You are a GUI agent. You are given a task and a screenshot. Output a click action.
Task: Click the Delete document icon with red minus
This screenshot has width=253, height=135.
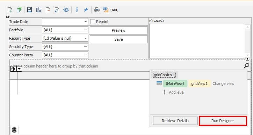click(48, 10)
